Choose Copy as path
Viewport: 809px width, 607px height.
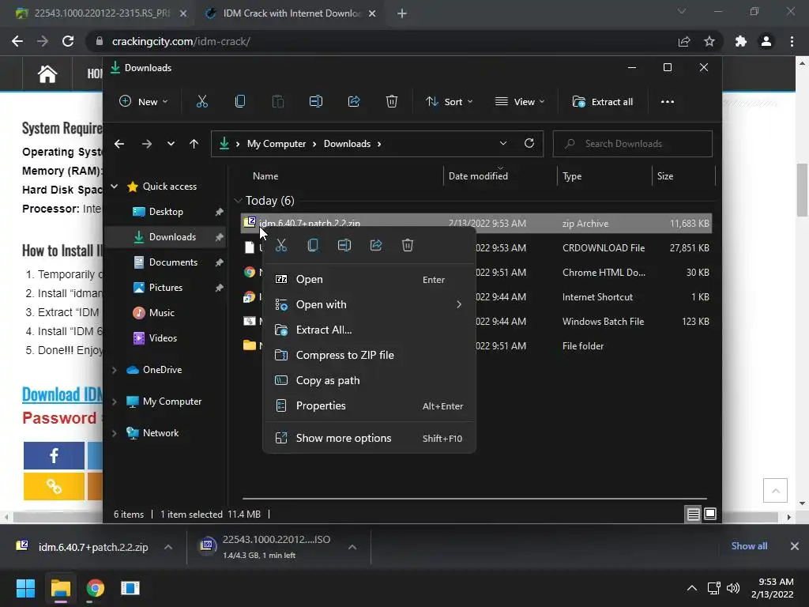[x=369, y=380]
